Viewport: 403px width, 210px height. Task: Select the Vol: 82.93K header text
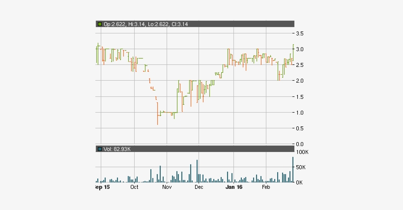coord(117,149)
